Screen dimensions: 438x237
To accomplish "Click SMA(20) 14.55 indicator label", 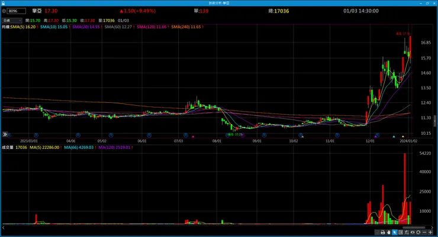I will point(86,27).
